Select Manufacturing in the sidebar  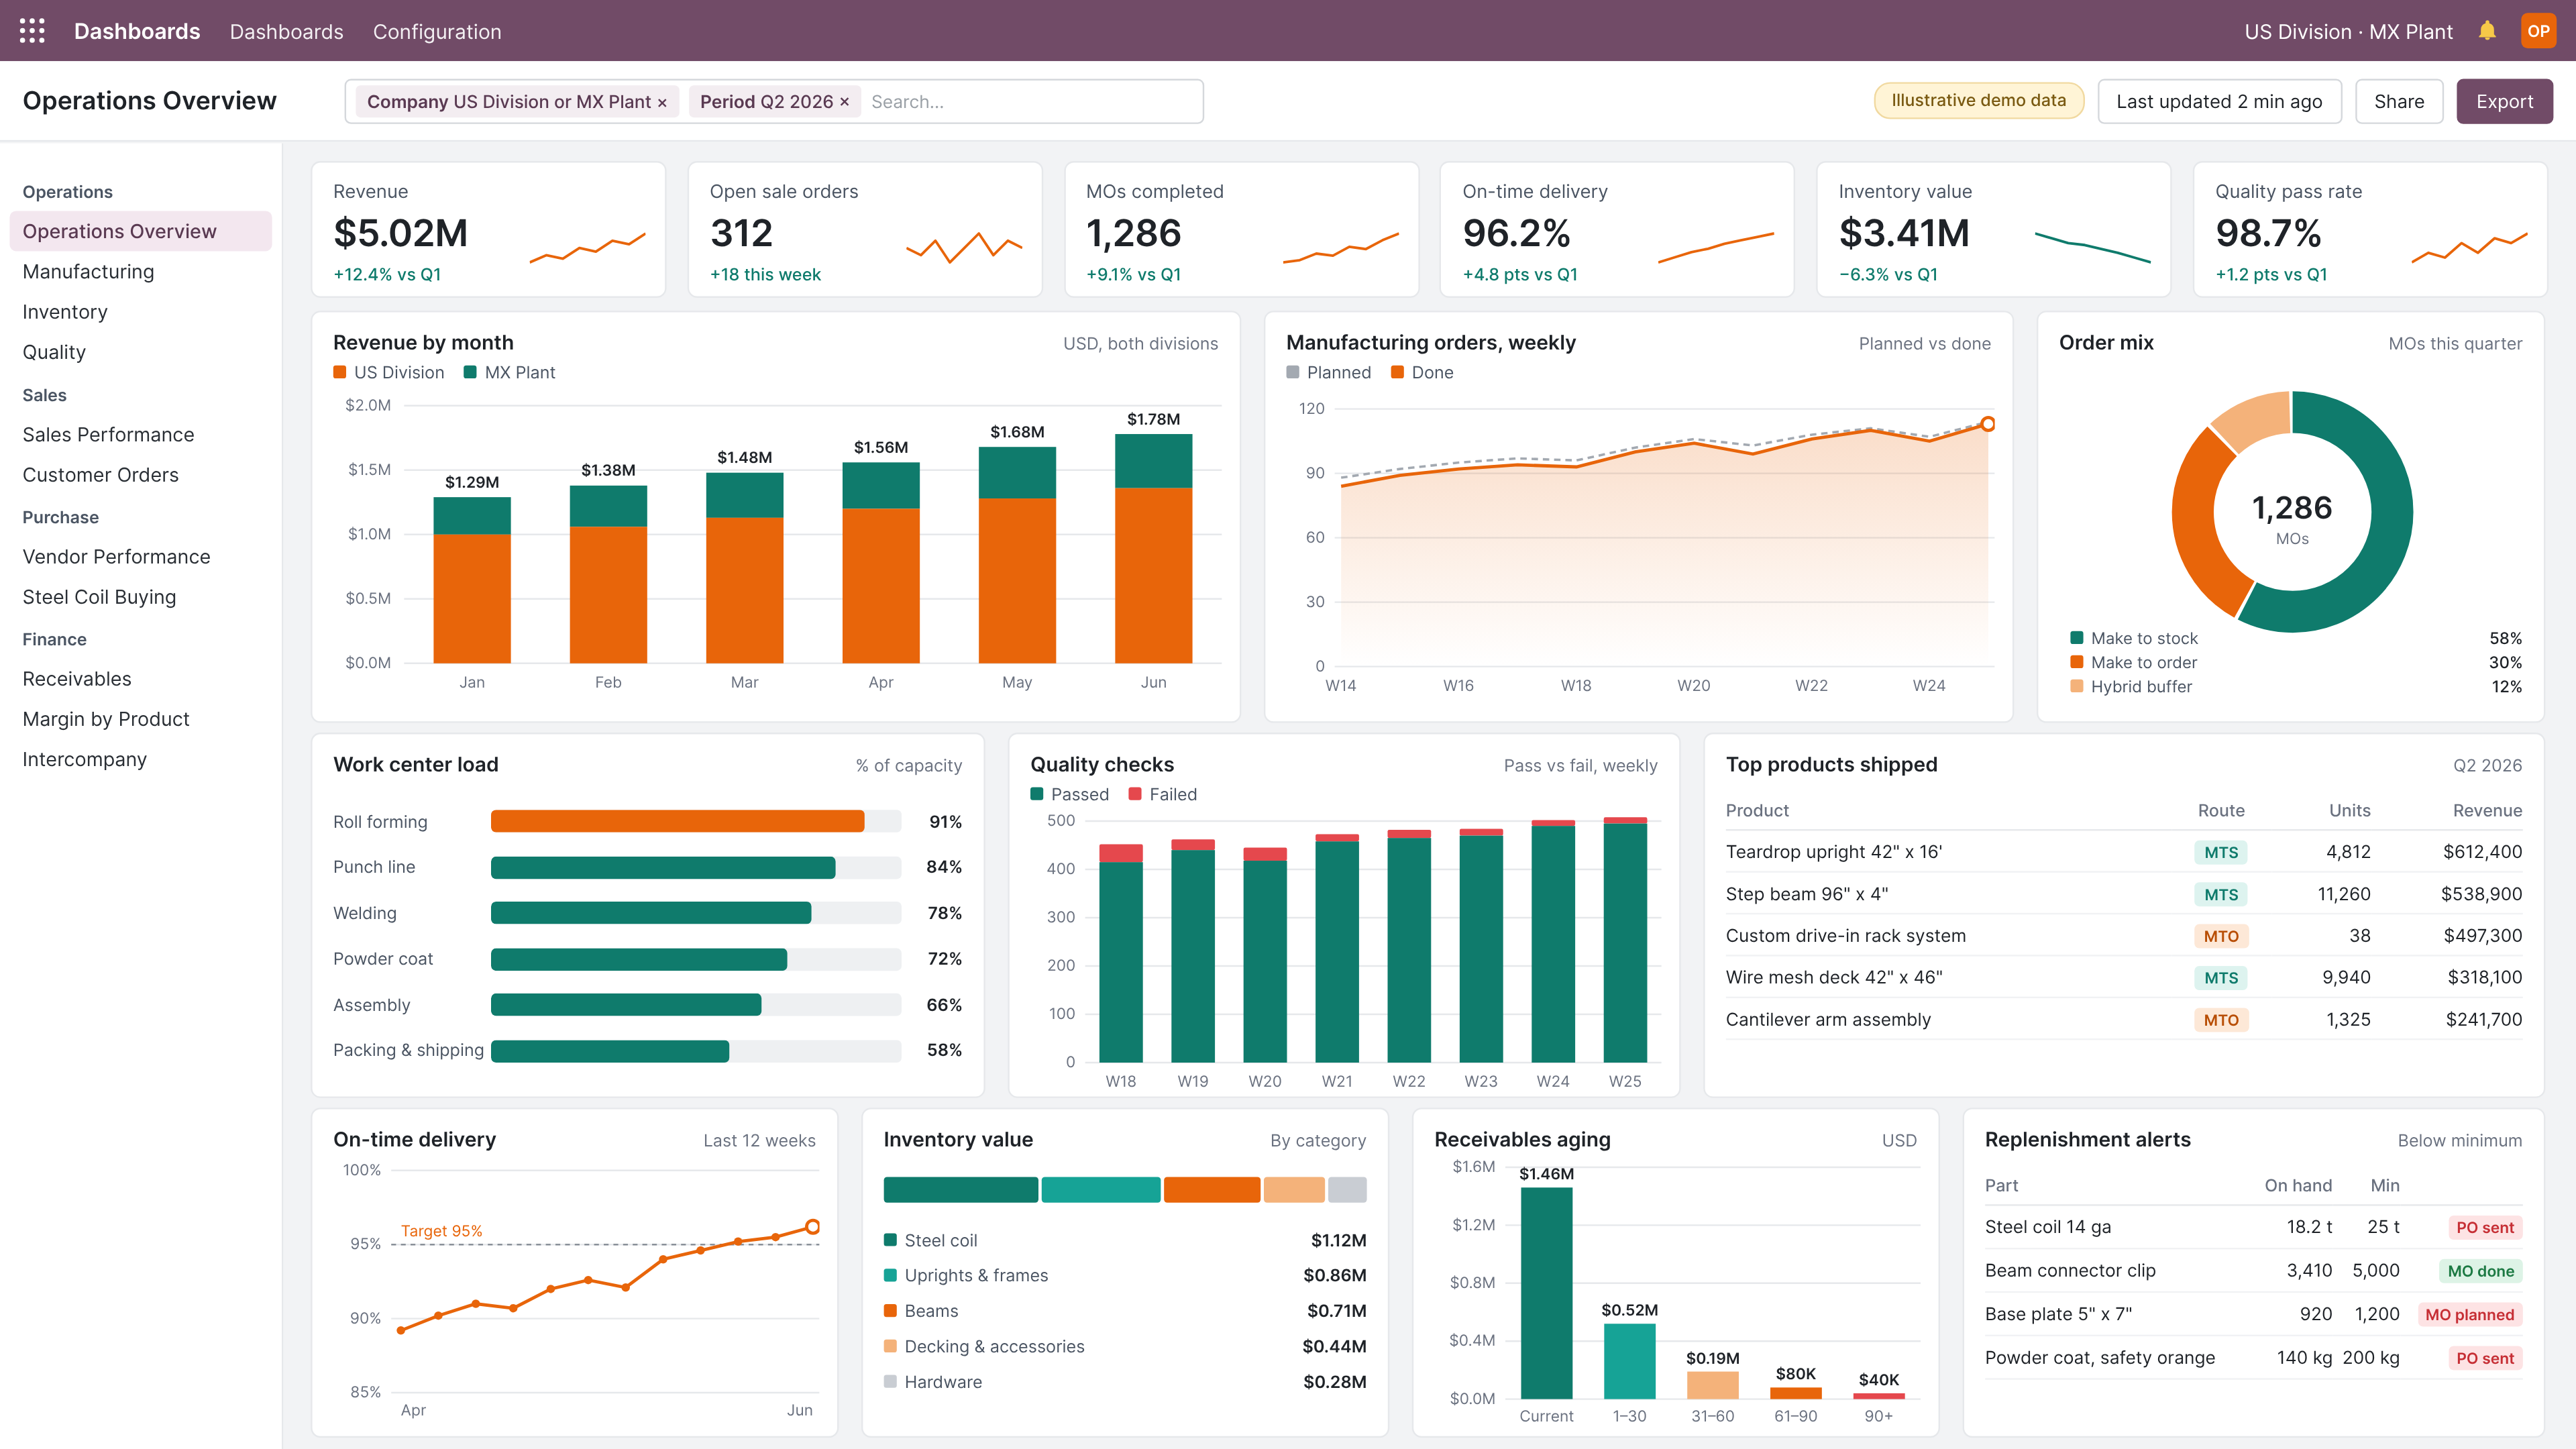tap(140, 272)
